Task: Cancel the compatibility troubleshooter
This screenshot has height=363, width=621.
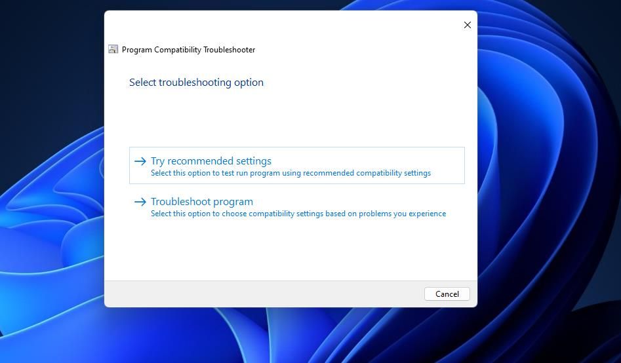Action: (447, 294)
